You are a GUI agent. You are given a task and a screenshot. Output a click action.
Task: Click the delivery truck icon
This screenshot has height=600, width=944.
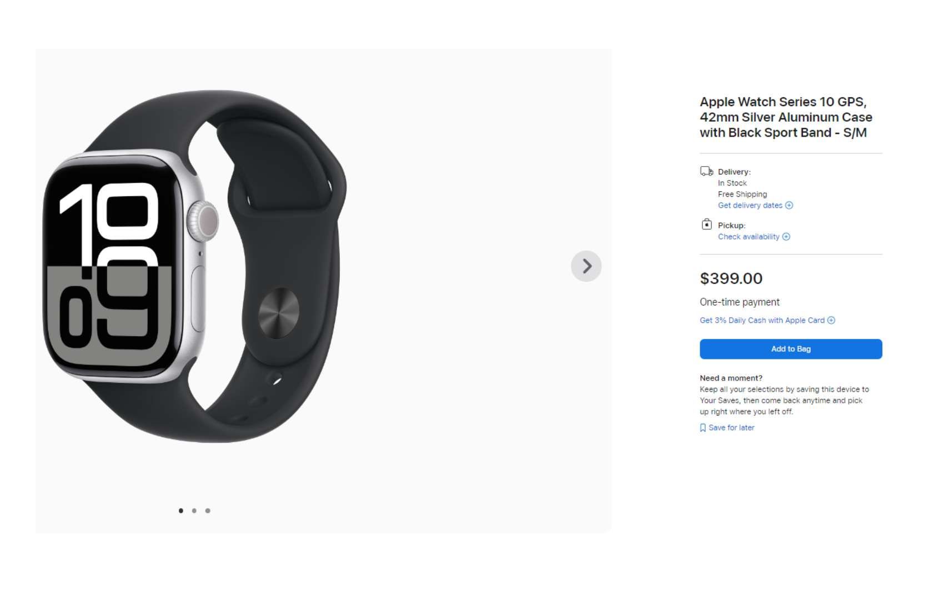coord(706,171)
